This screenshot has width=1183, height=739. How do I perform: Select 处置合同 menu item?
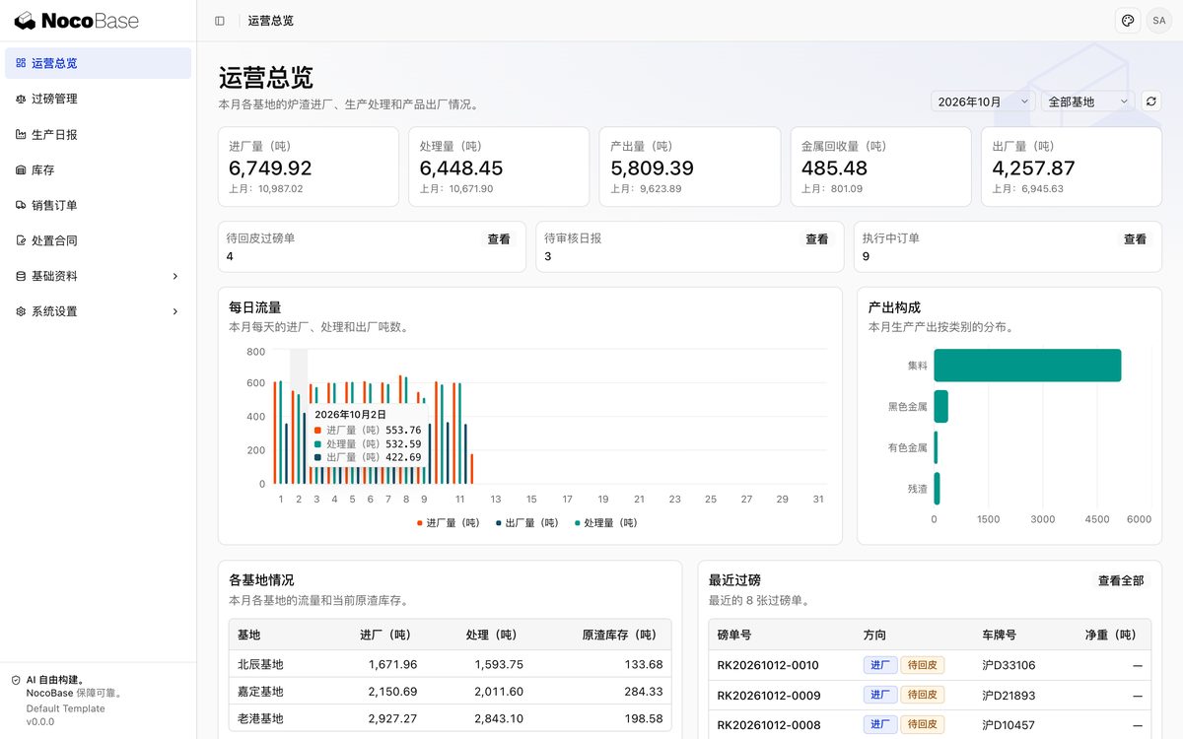(98, 240)
